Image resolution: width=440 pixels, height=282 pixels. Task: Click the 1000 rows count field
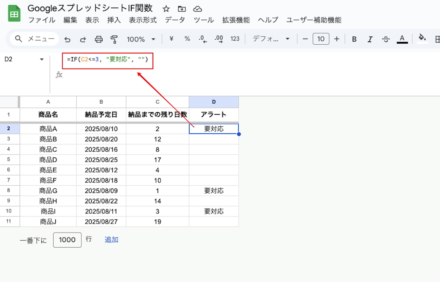pos(67,240)
